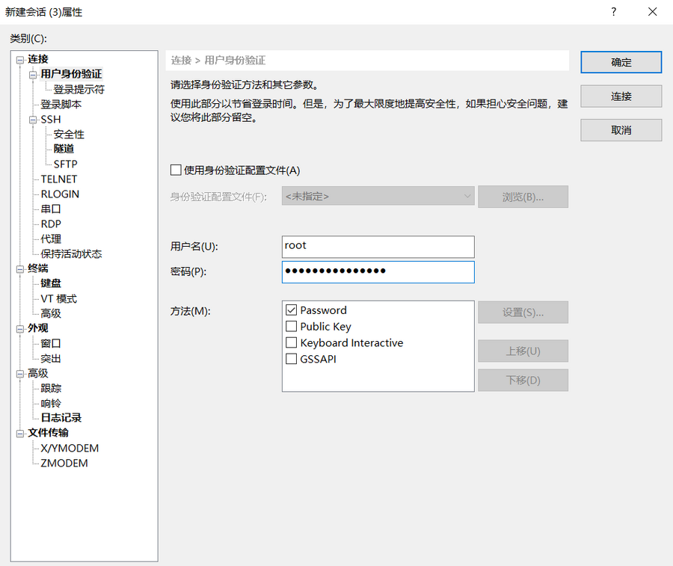Focus the 用户名 input field
The image size is (673, 566).
pyautogui.click(x=378, y=246)
